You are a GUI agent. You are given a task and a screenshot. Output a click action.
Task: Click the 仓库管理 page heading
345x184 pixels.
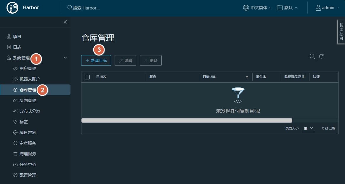[x=98, y=38]
